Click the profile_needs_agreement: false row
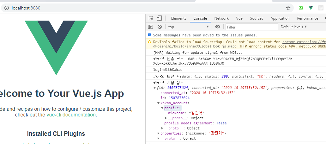This screenshot has height=144, width=326. (x=196, y=123)
